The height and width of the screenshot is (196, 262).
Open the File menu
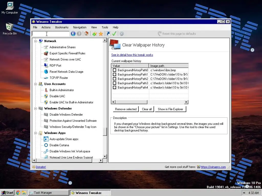click(x=35, y=27)
